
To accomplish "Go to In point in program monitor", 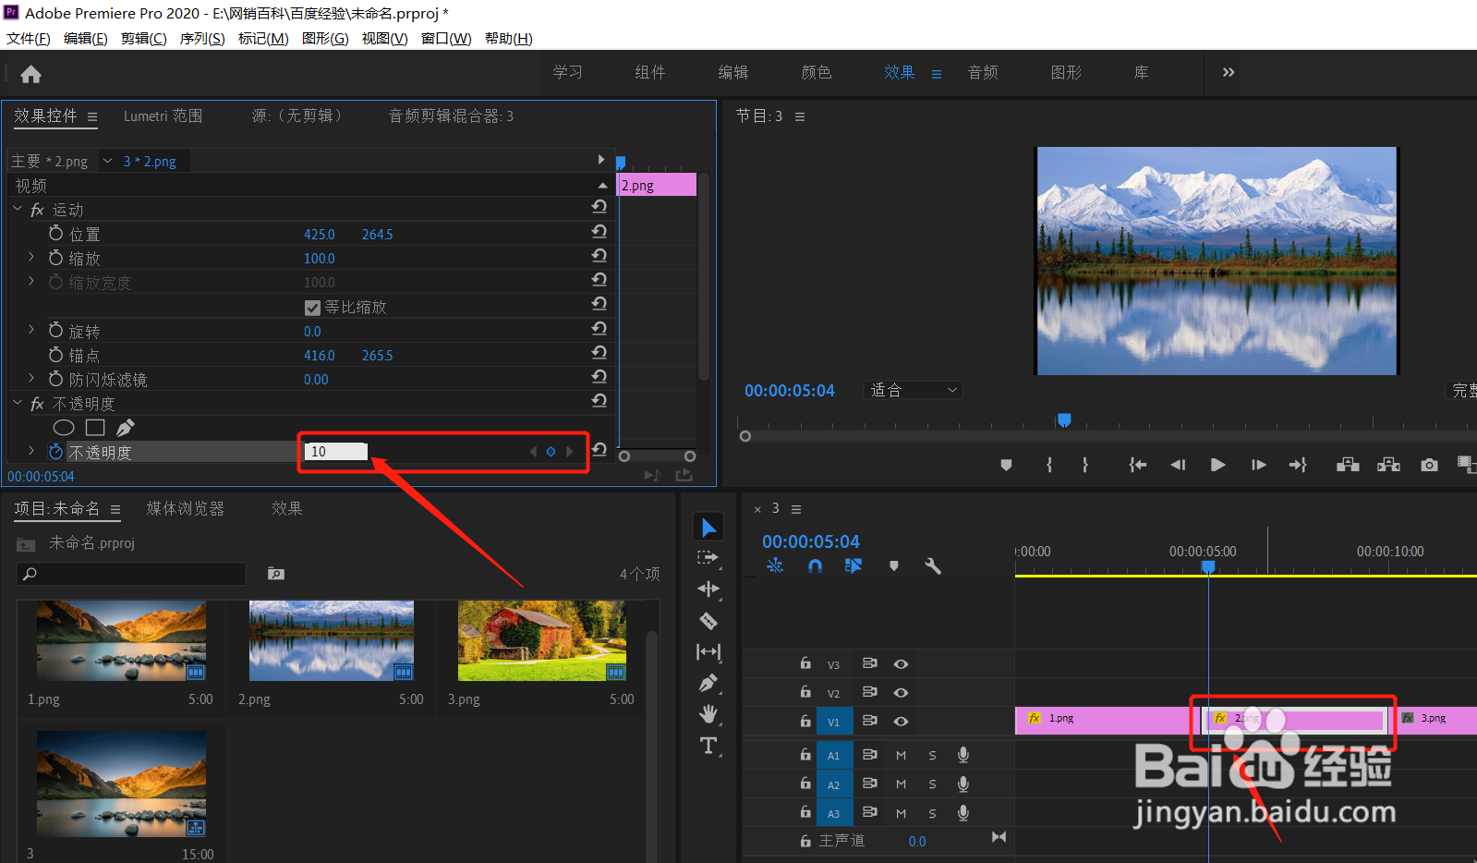I will [x=1138, y=465].
